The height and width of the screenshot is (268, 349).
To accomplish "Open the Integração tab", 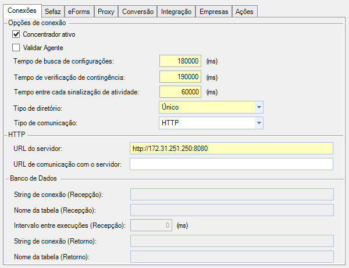I will (176, 12).
